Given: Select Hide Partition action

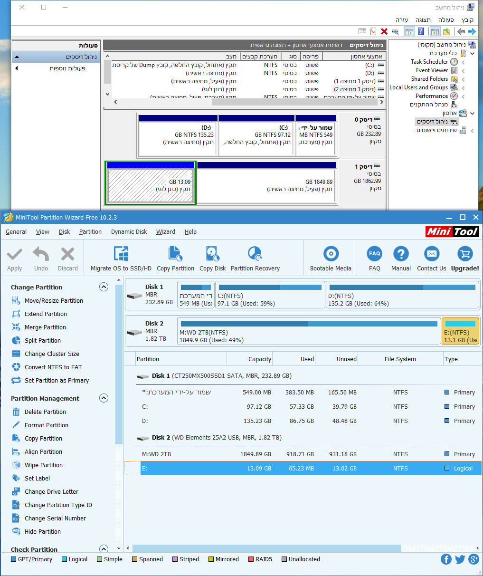Looking at the screenshot, I should (x=36, y=532).
